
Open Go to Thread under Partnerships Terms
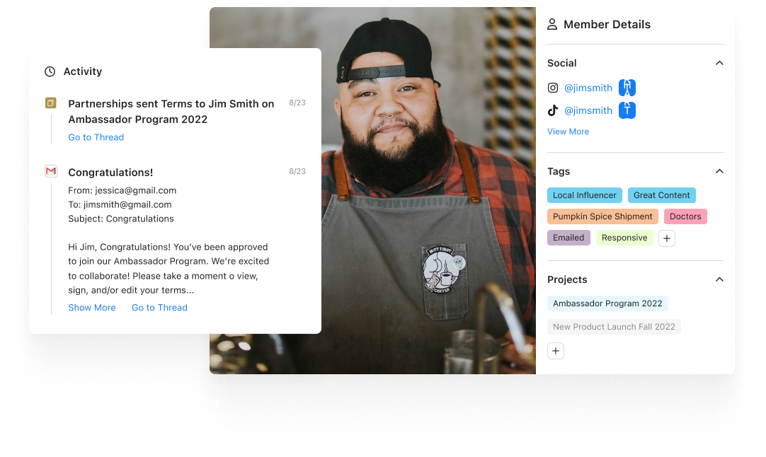[x=96, y=138]
